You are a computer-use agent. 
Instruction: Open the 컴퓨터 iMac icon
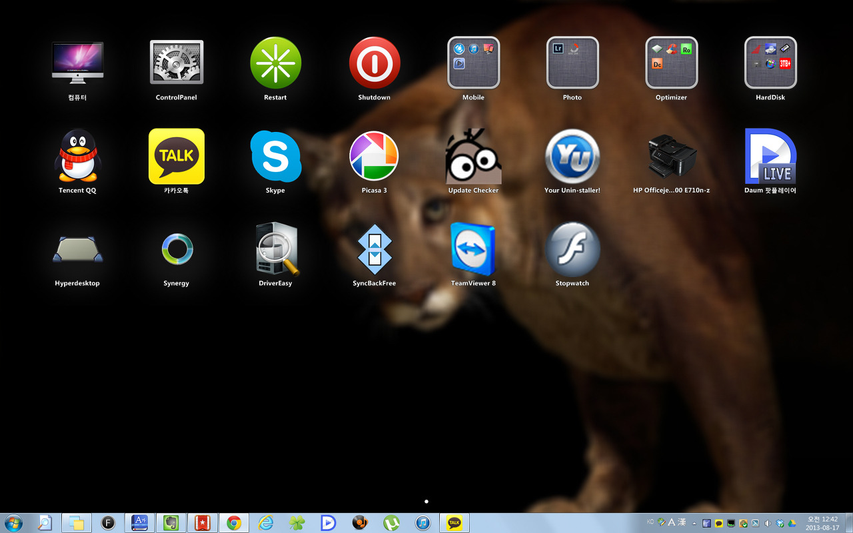tap(77, 62)
